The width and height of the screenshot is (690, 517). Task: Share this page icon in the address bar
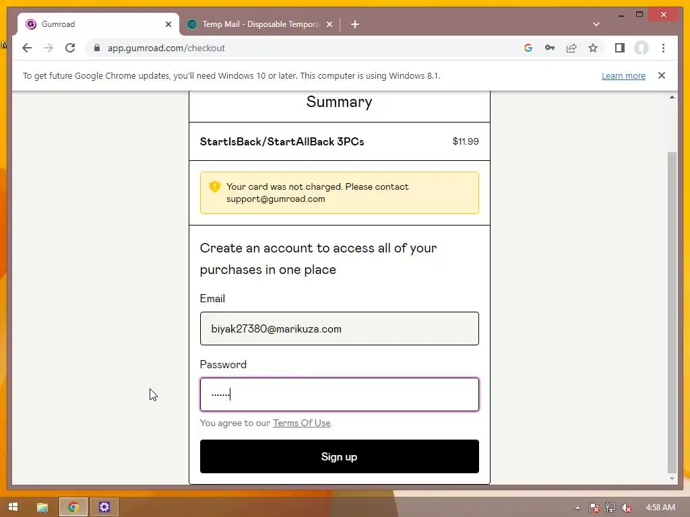pyautogui.click(x=571, y=48)
